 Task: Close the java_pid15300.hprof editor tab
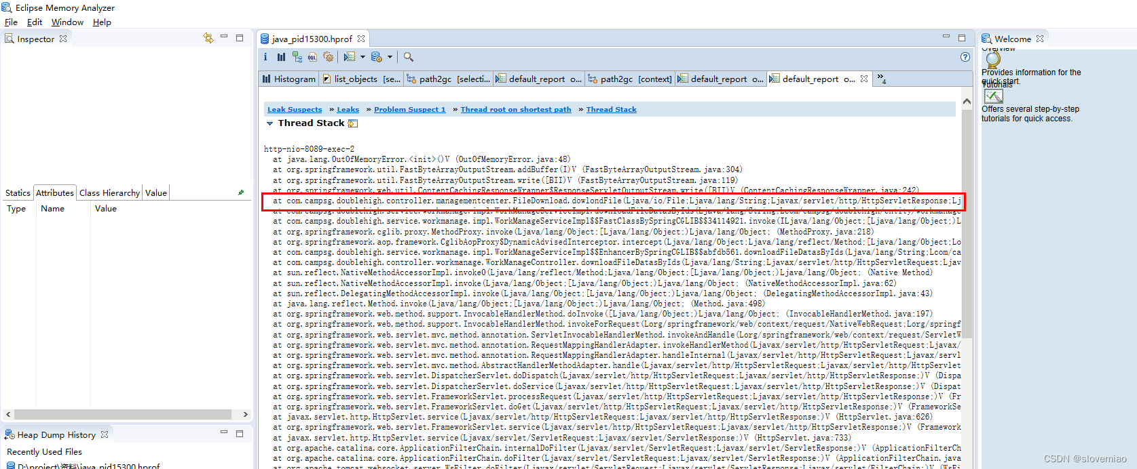(361, 39)
